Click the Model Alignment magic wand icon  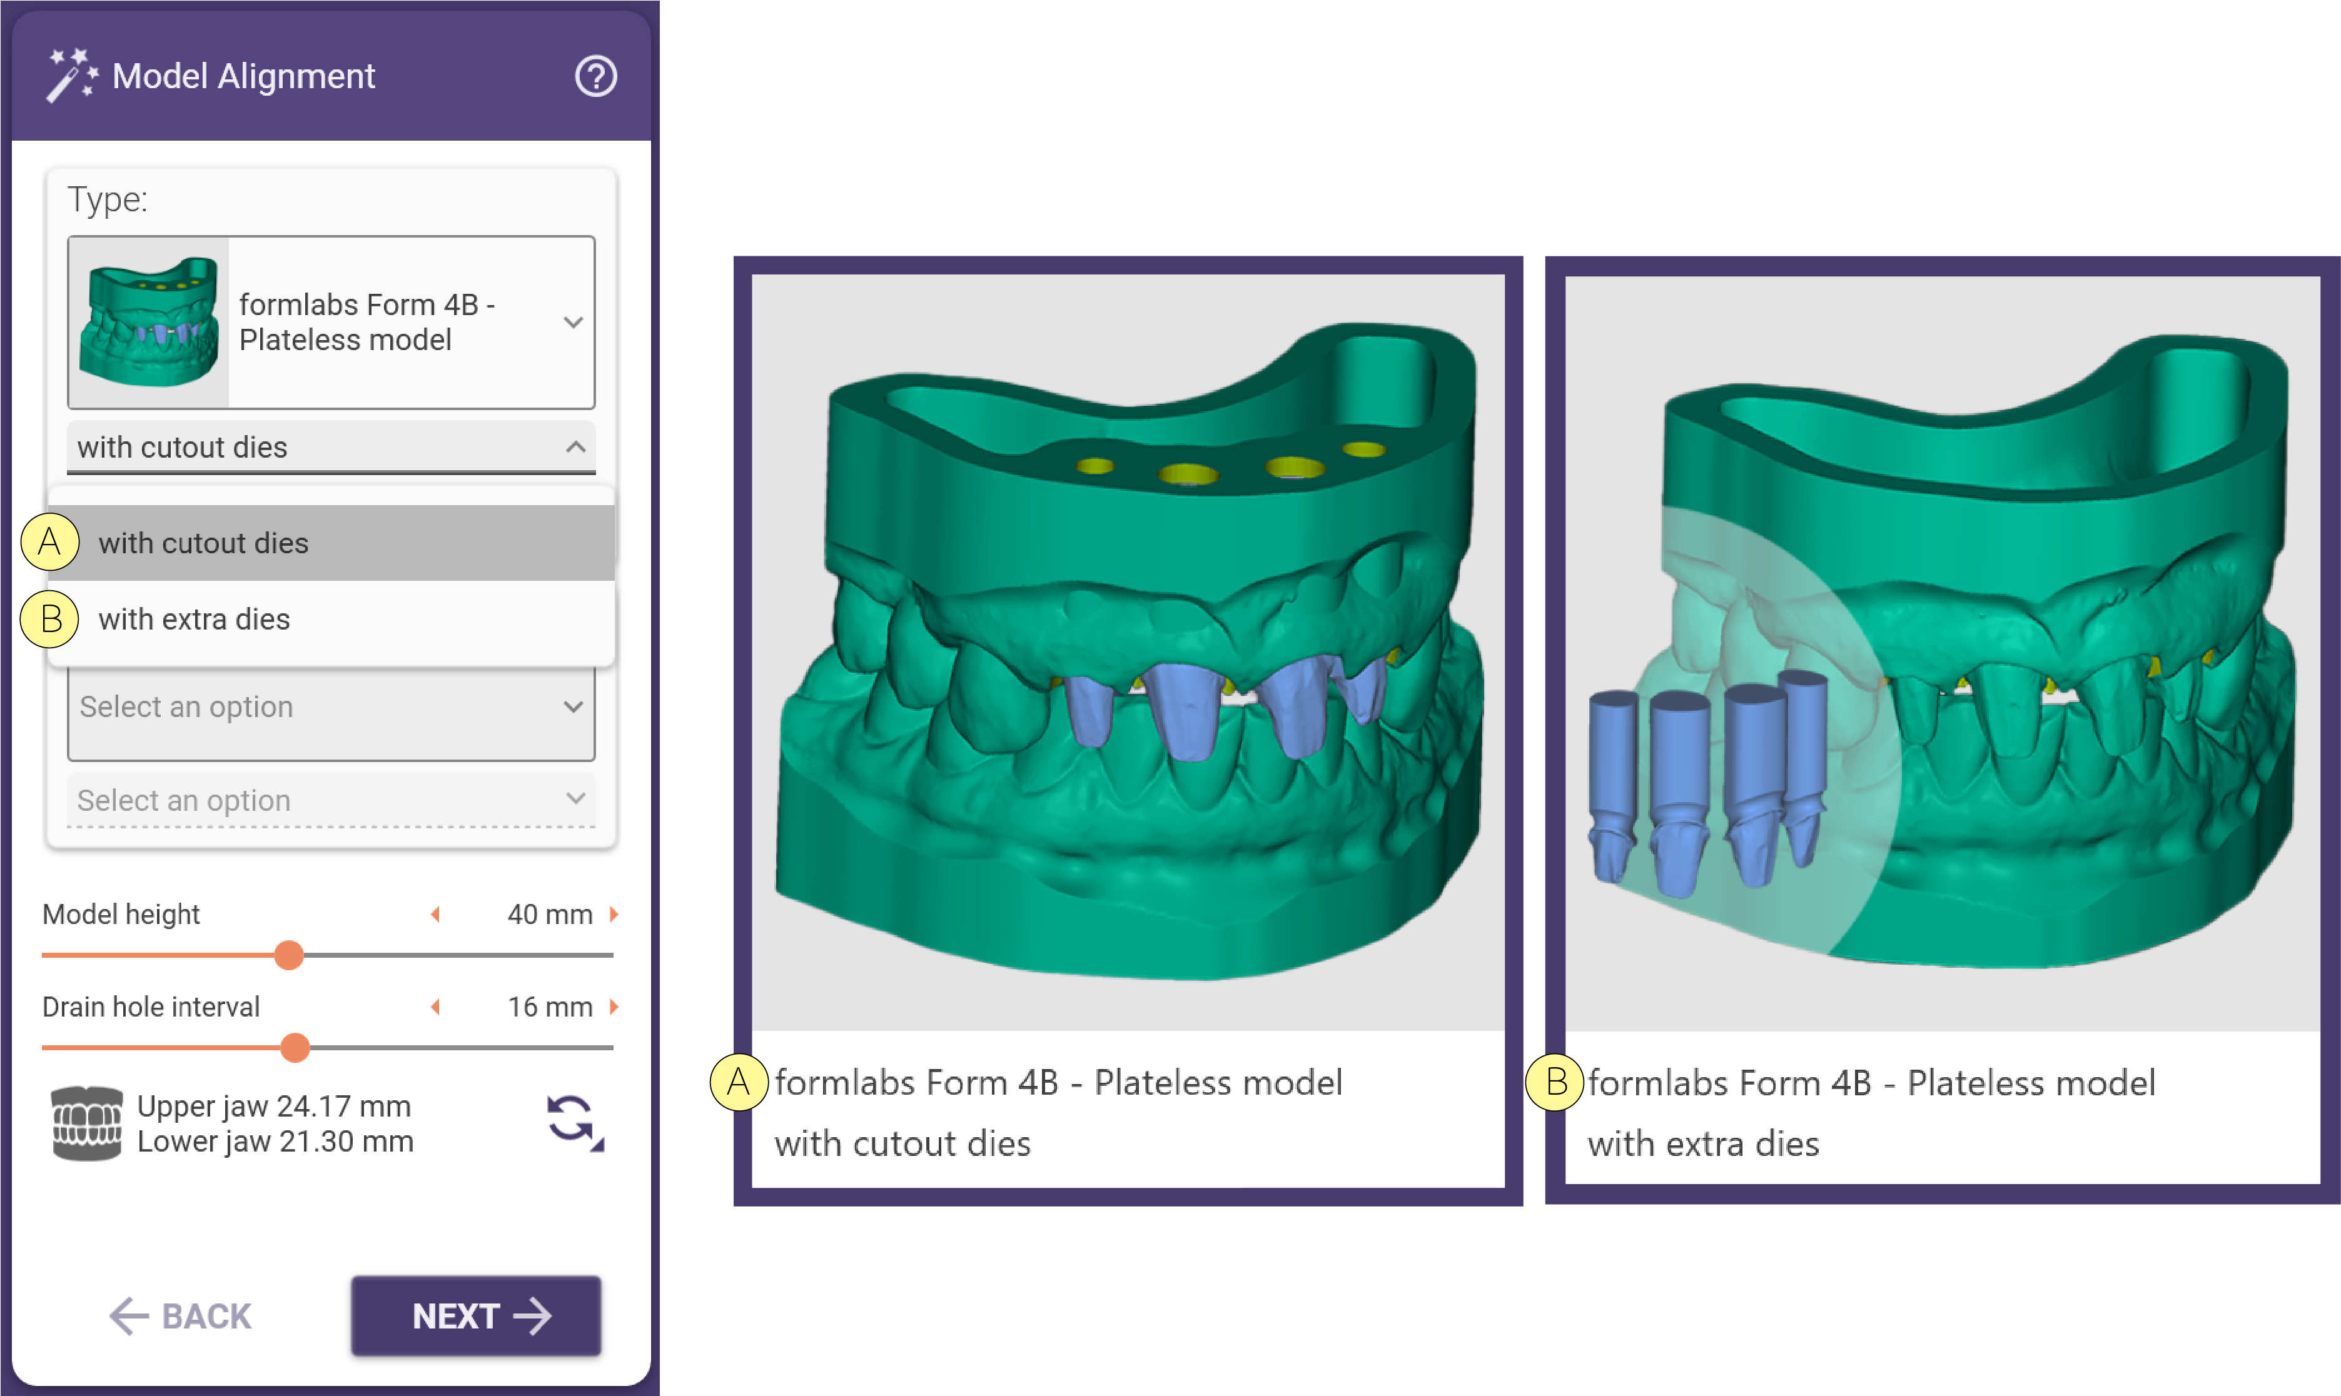(x=73, y=75)
